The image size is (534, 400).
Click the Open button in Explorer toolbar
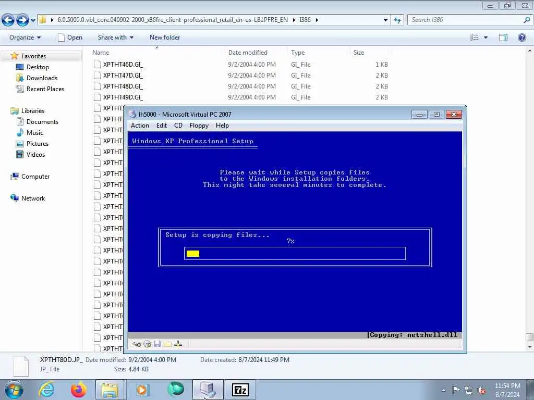70,37
